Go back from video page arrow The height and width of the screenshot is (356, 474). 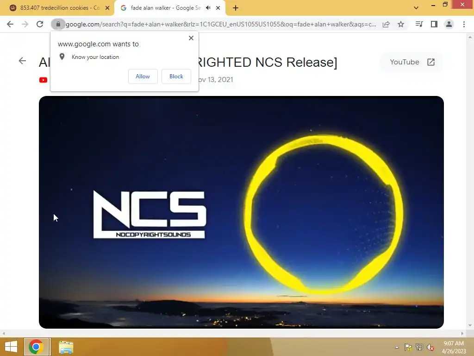(22, 61)
